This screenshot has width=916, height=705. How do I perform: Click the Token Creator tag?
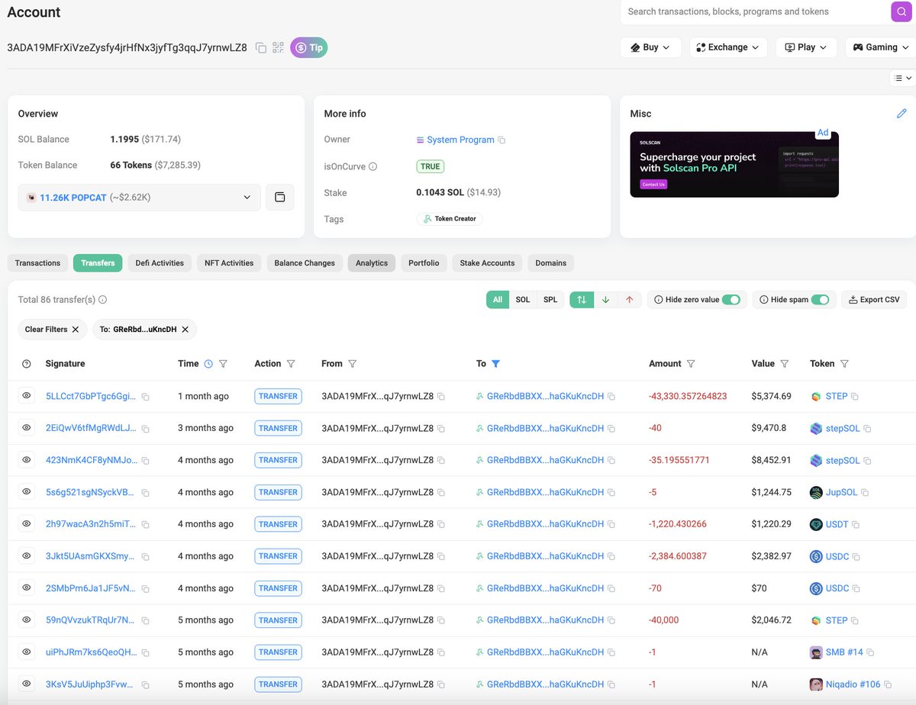(450, 219)
